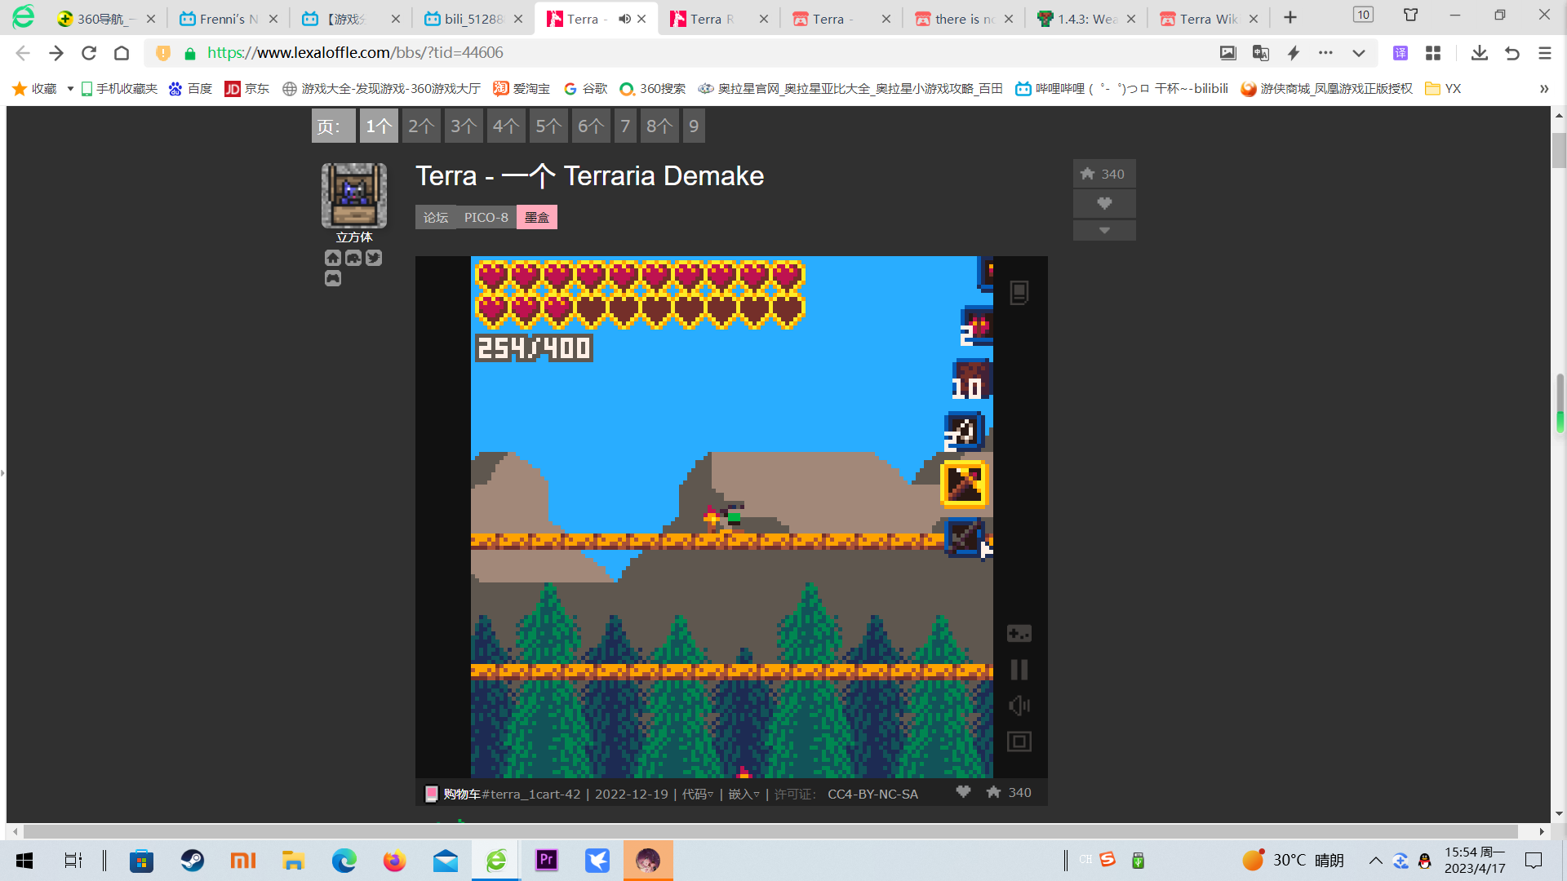Open the player menu icon at top right

click(1019, 293)
